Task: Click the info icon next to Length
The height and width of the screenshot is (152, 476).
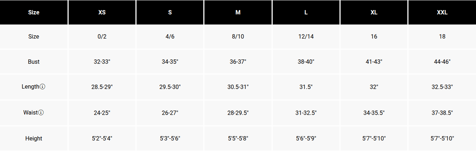Action: (42, 87)
